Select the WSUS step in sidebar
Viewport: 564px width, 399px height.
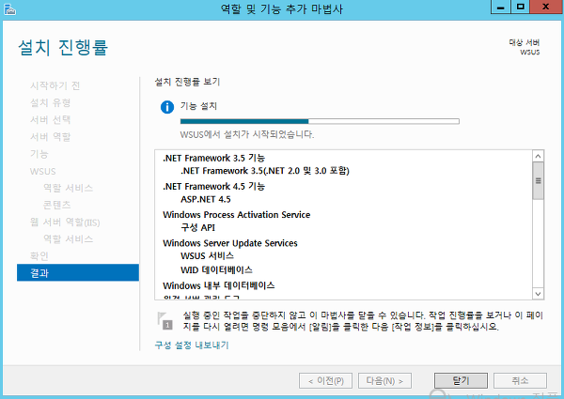point(43,171)
